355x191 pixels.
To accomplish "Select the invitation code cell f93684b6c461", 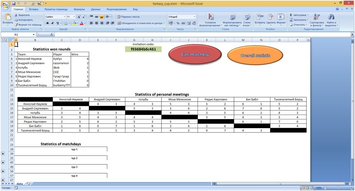I will 143,49.
